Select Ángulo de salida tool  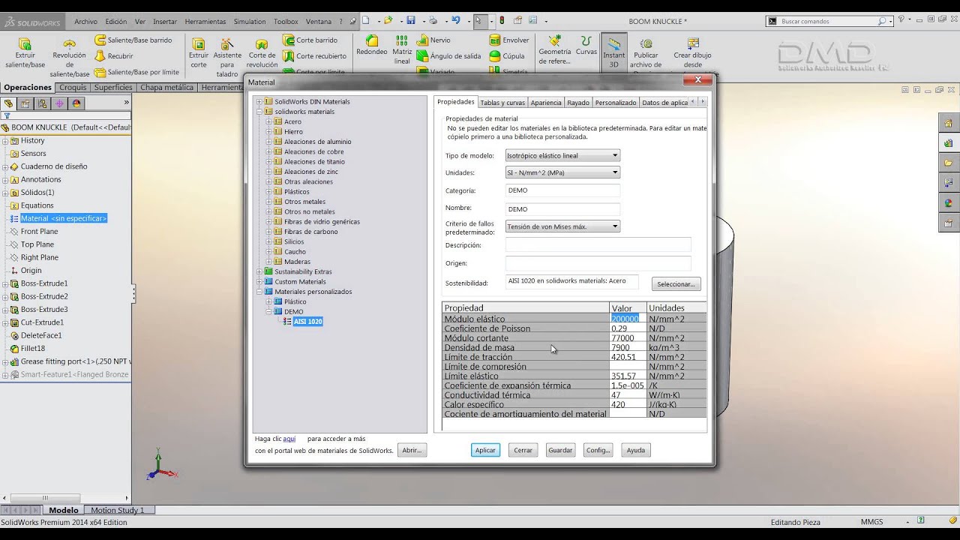pyautogui.click(x=449, y=56)
